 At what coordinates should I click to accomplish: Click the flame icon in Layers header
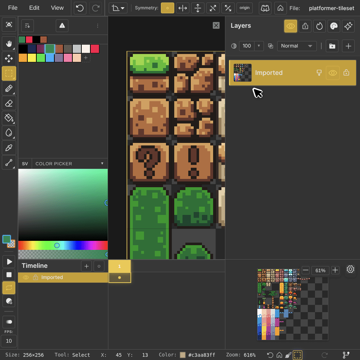click(319, 26)
